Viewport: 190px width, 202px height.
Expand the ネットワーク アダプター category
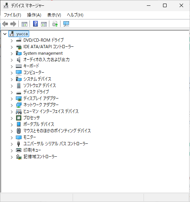(x=12, y=105)
